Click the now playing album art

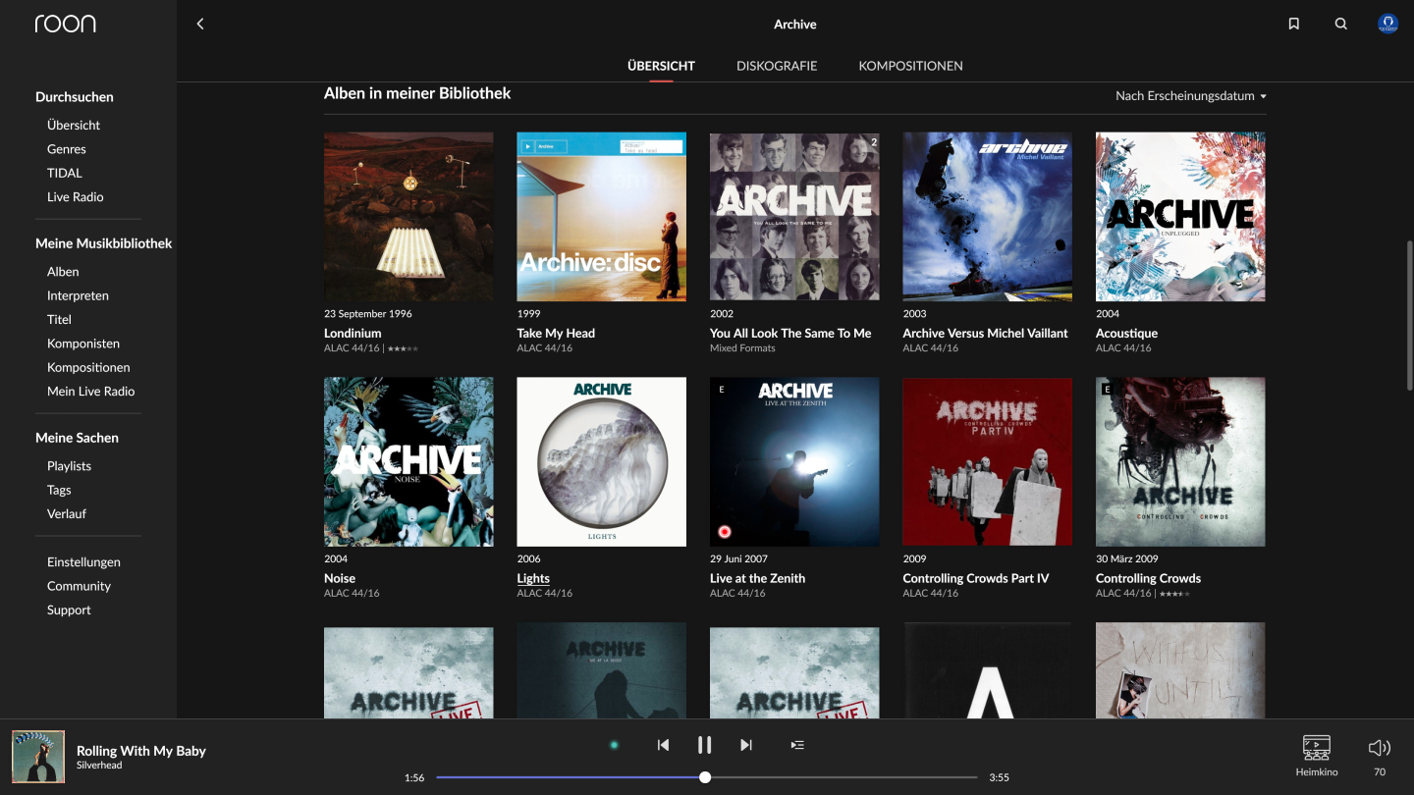tap(38, 757)
